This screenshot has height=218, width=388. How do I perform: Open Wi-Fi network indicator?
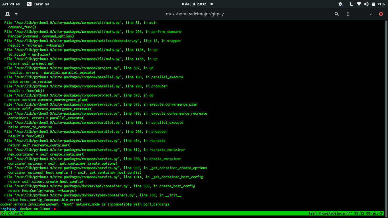pyautogui.click(x=359, y=4)
